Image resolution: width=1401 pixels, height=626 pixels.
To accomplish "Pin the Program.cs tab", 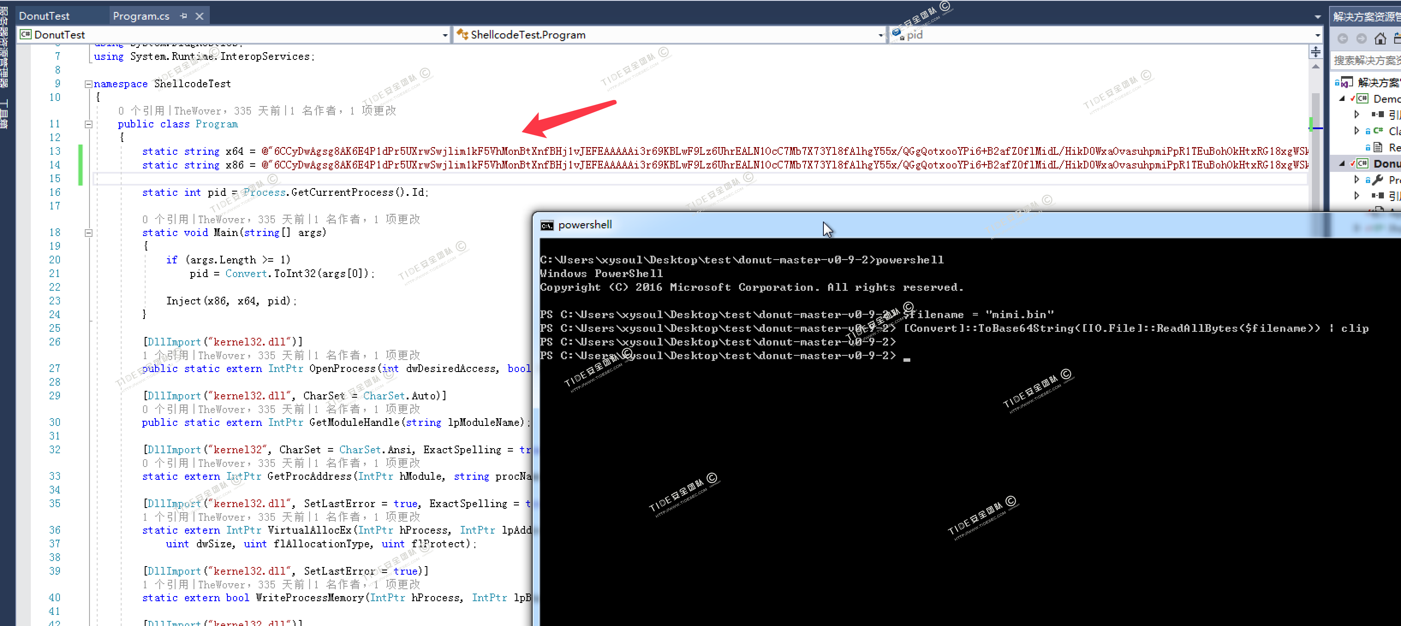I will tap(183, 16).
